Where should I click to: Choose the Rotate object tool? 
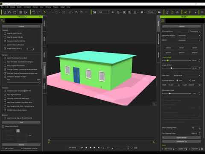click(57, 12)
